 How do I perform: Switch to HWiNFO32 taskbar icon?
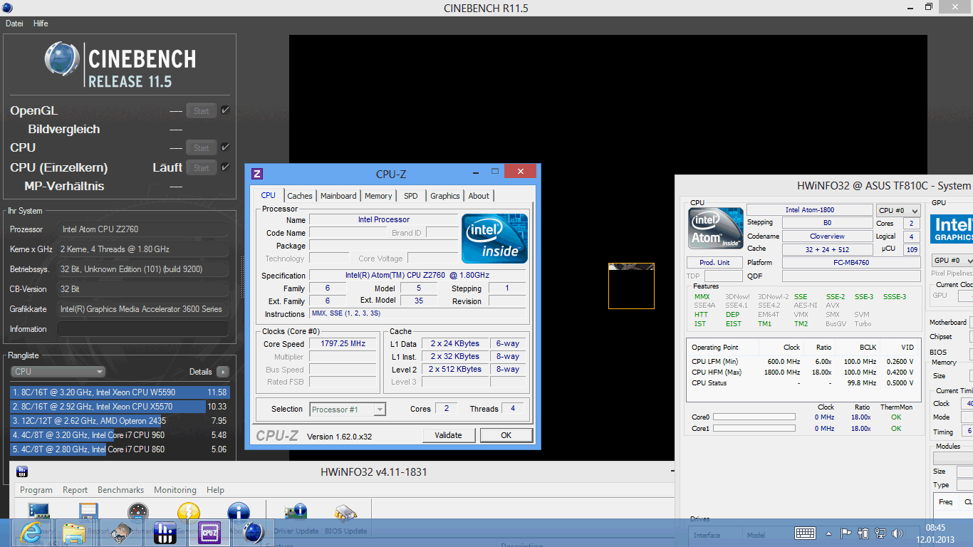(165, 532)
